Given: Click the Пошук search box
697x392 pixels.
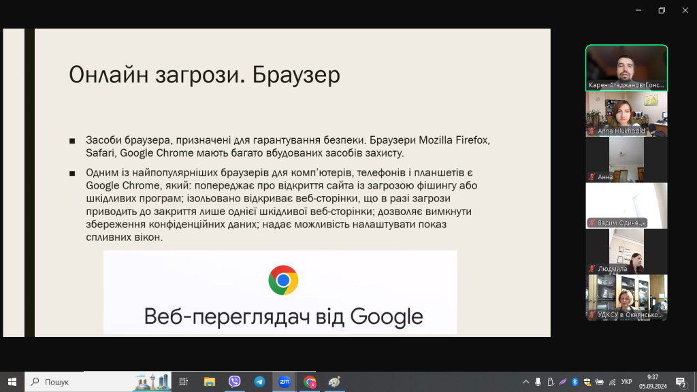Looking at the screenshot, I should click(x=82, y=382).
